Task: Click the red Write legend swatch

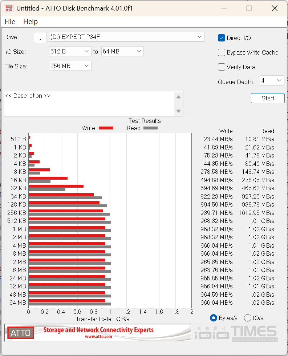Action: (106, 128)
